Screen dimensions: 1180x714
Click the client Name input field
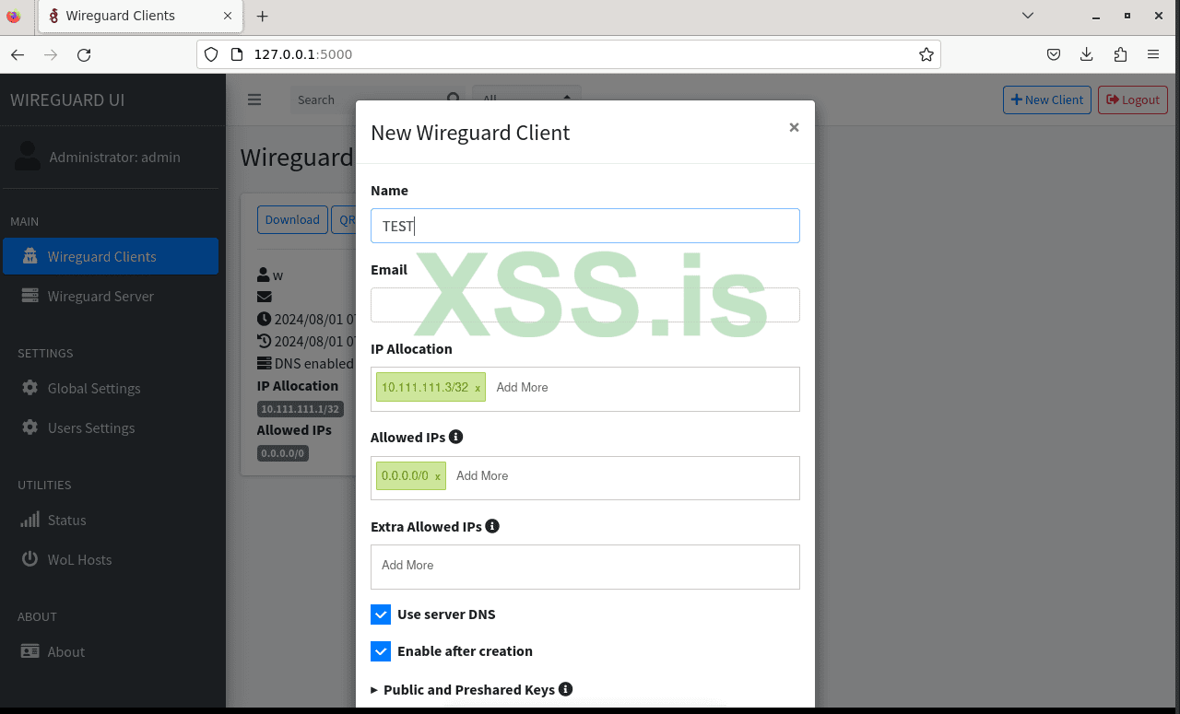point(585,226)
